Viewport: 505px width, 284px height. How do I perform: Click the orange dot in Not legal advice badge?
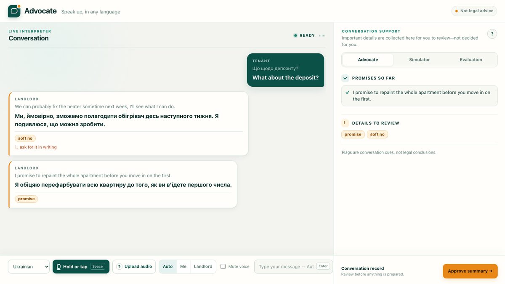tap(457, 11)
